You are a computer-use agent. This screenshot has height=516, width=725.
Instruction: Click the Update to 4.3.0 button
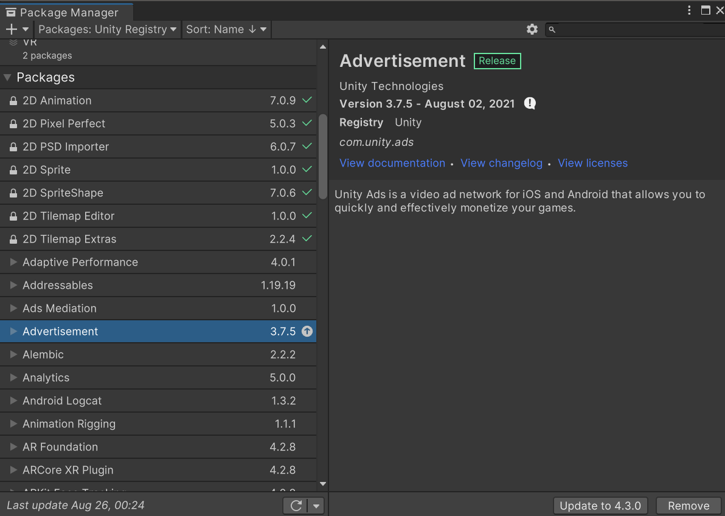coord(600,506)
